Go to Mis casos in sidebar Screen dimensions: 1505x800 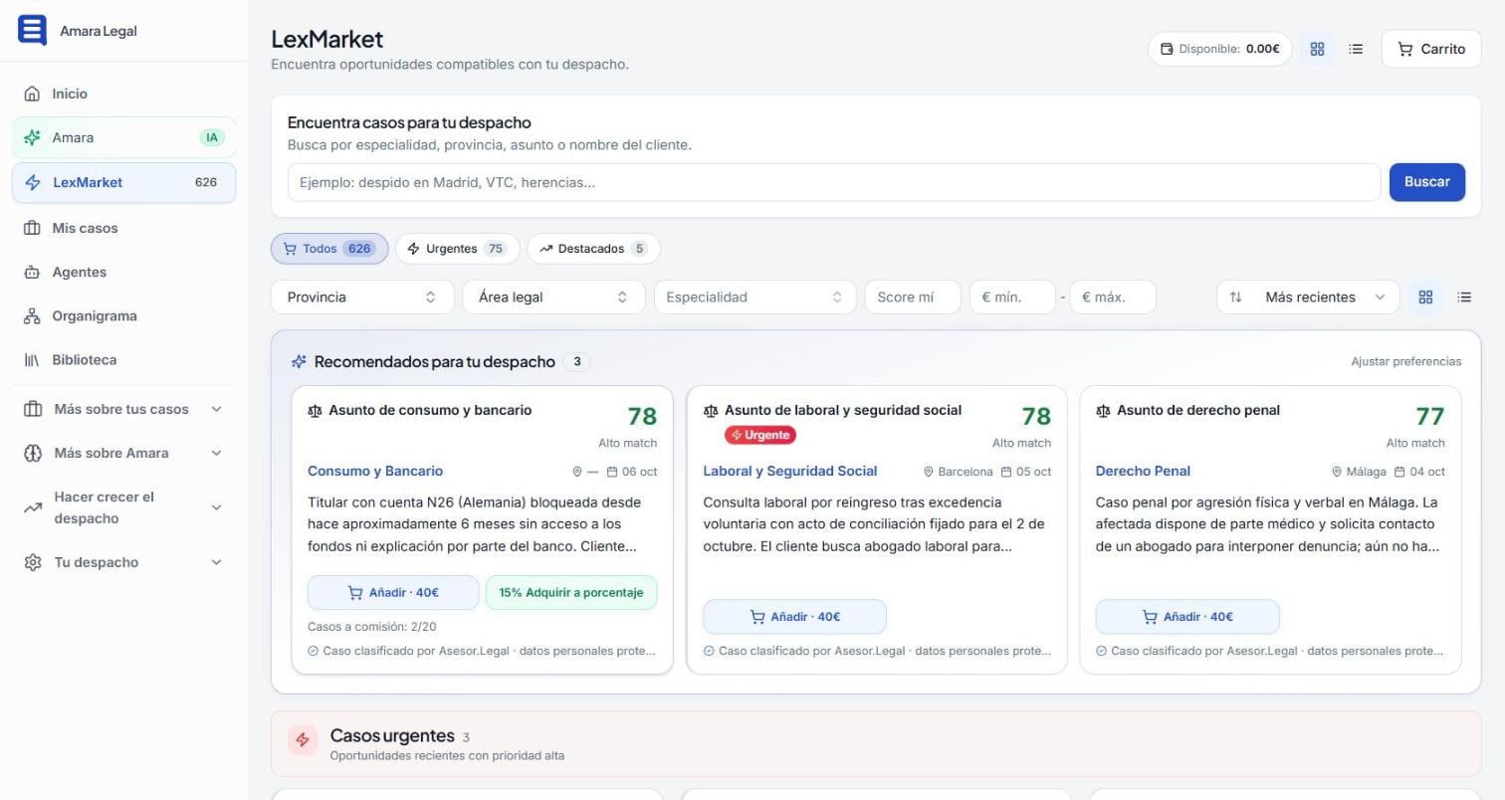[123, 228]
